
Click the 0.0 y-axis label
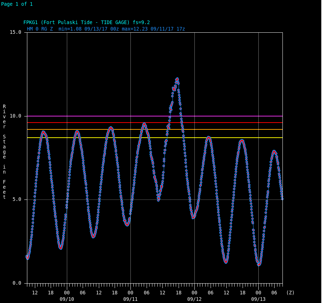click(x=17, y=283)
